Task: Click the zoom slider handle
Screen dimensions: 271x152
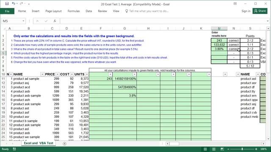Action: (x=242, y=149)
